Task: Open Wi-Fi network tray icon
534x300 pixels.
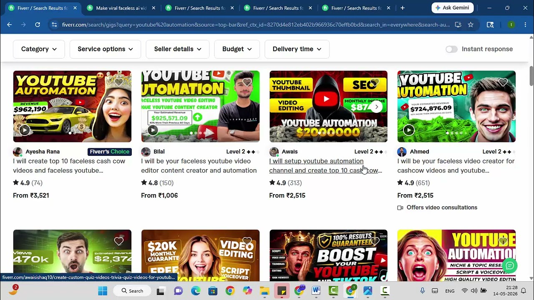Action: tap(465, 291)
